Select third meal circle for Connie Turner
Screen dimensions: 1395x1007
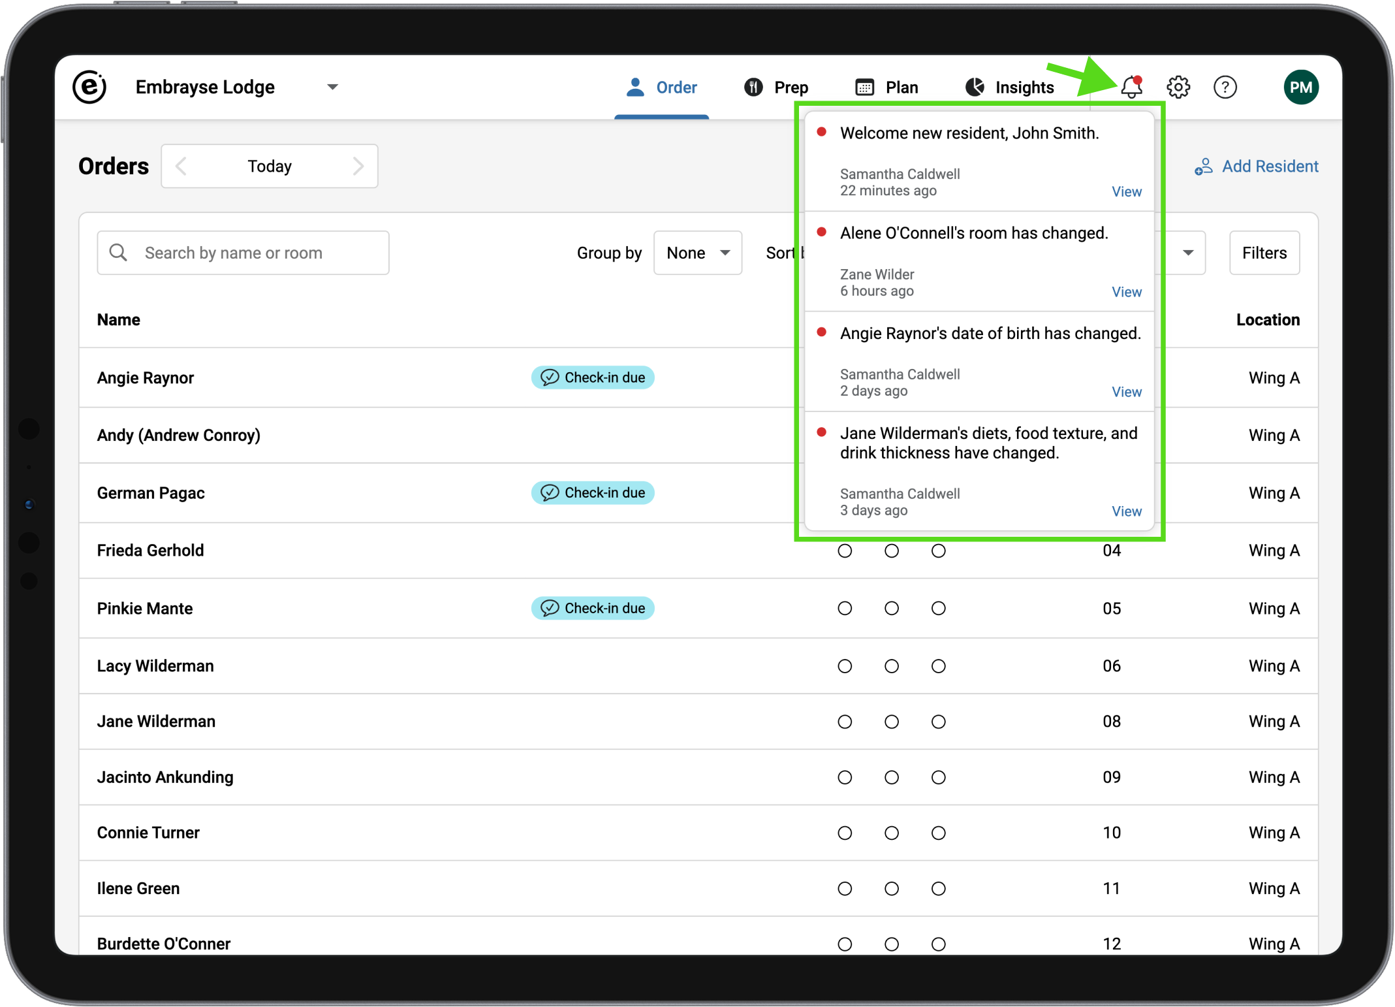pos(938,833)
